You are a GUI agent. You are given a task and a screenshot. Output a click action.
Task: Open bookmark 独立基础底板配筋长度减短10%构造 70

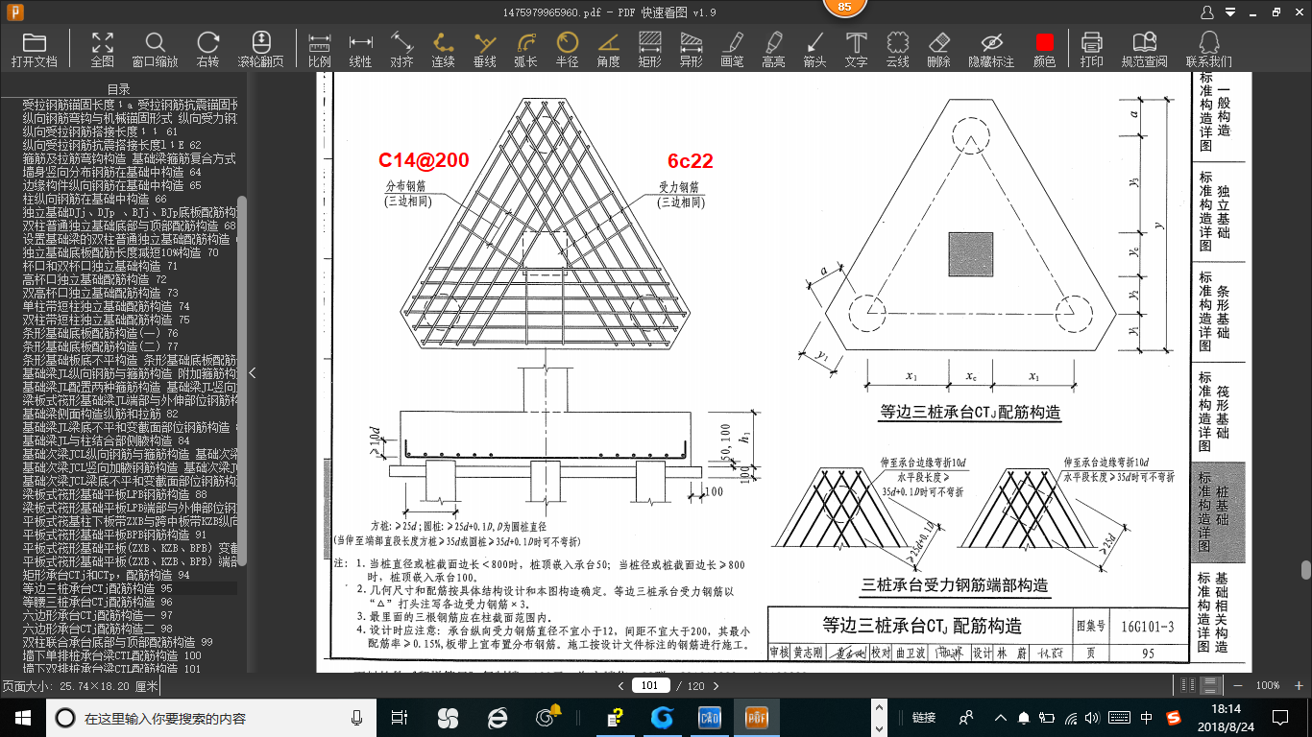click(x=120, y=252)
